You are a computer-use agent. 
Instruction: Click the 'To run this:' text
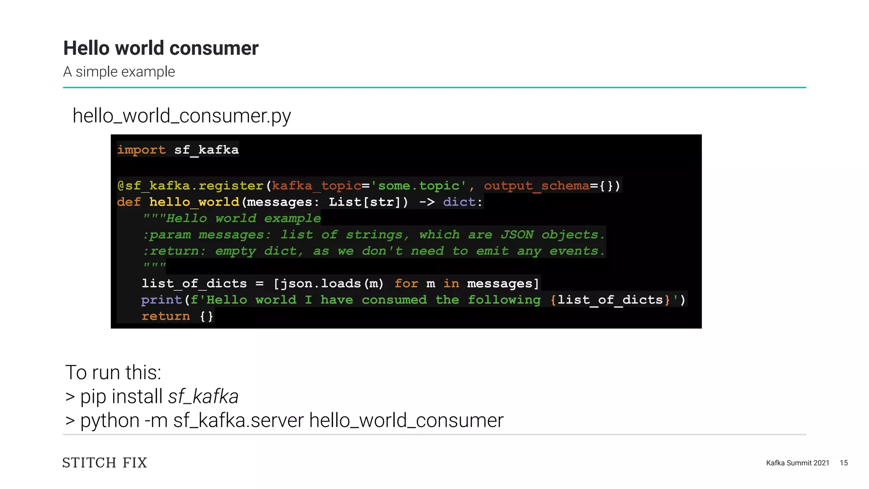[113, 372]
